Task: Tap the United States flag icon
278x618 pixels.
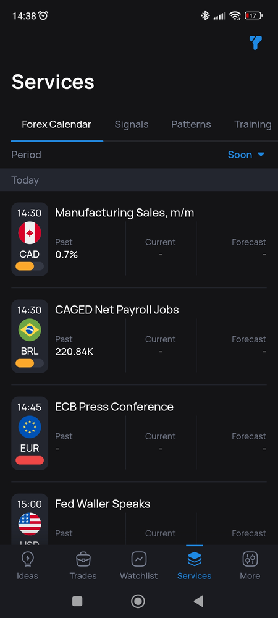Action: pyautogui.click(x=30, y=524)
